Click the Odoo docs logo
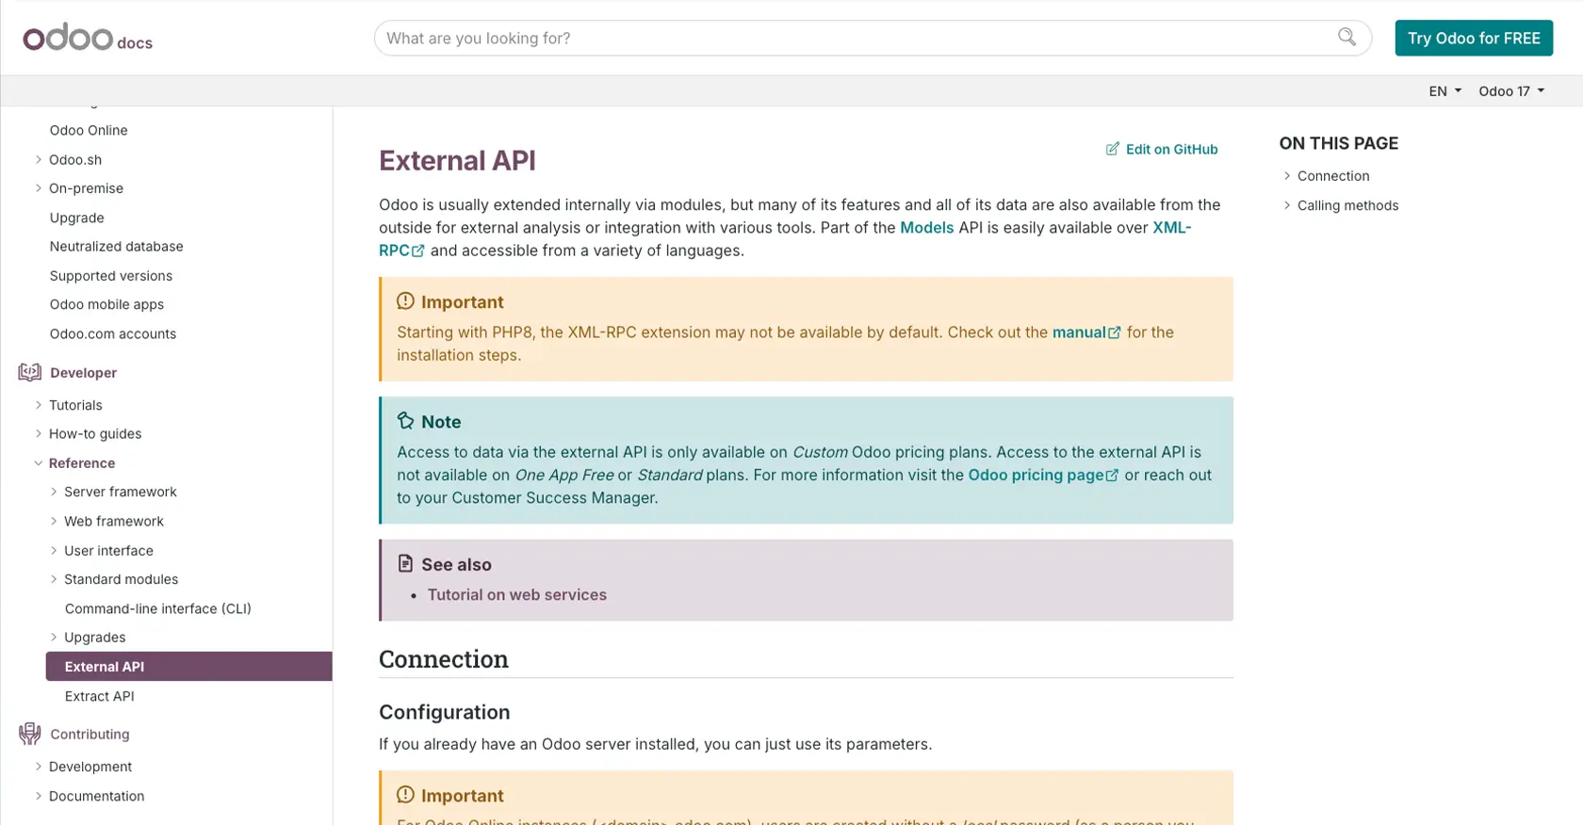 tap(88, 38)
